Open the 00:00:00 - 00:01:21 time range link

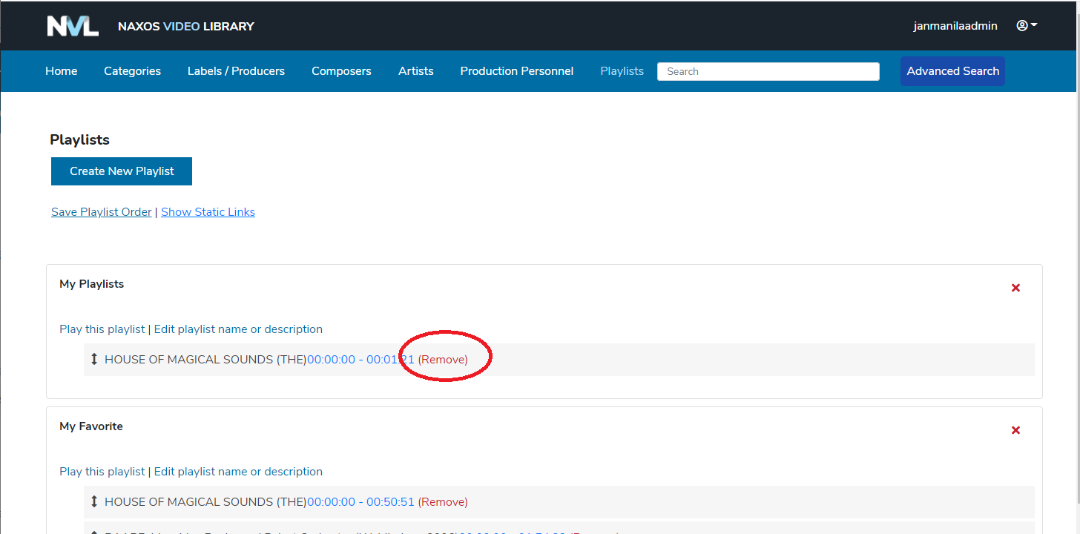(x=360, y=359)
